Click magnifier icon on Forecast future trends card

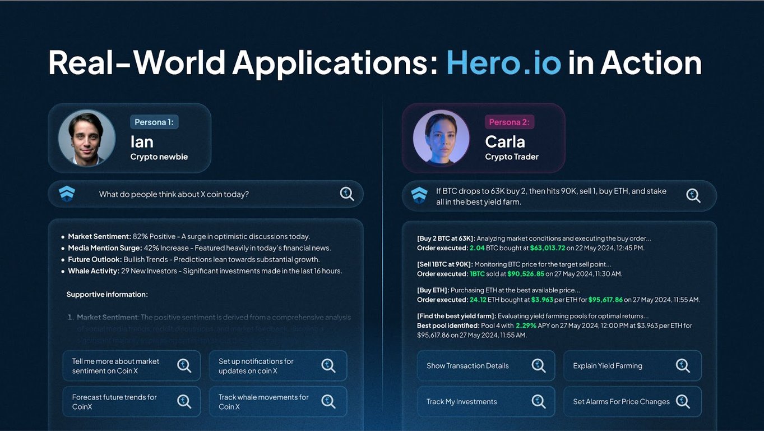click(x=184, y=401)
